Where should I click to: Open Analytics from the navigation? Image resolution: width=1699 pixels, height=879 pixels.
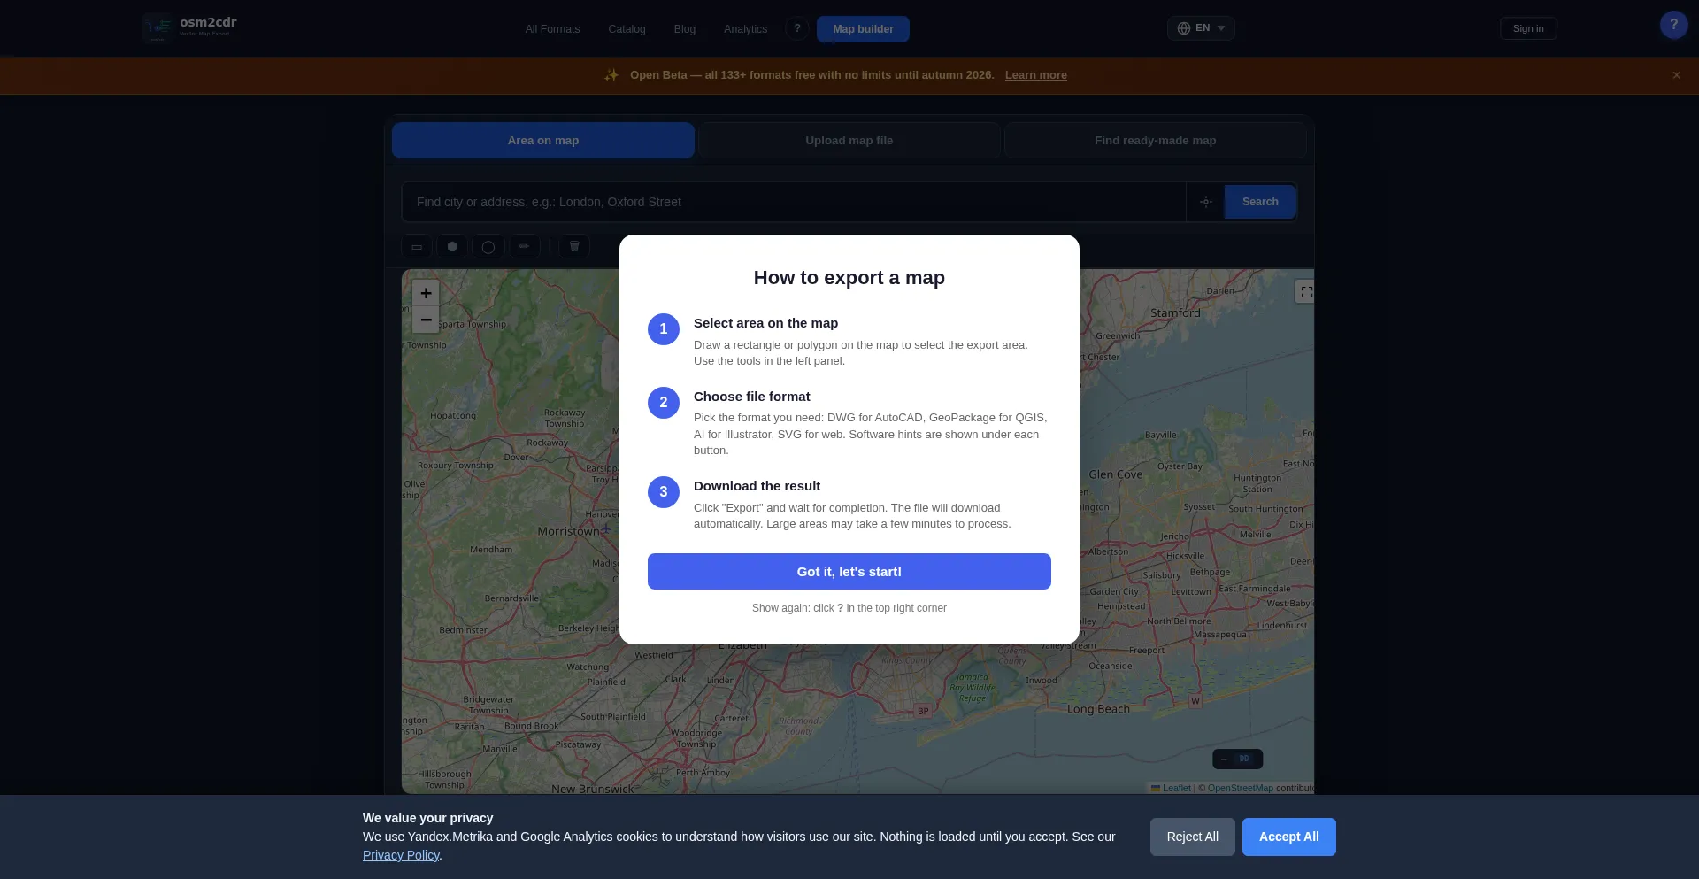(x=745, y=29)
